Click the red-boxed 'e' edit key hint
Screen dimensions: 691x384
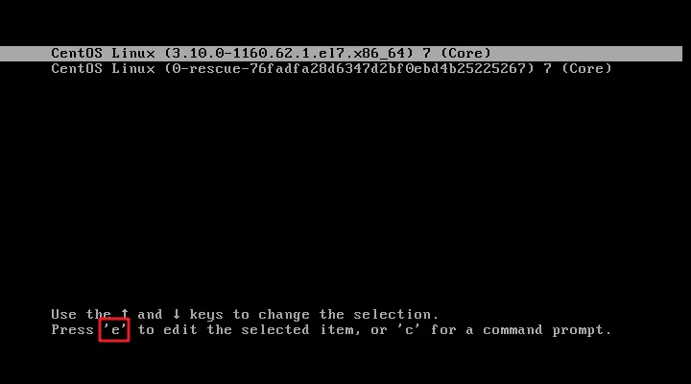coord(114,330)
